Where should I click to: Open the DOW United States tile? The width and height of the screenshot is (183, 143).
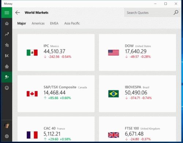[x=138, y=53]
